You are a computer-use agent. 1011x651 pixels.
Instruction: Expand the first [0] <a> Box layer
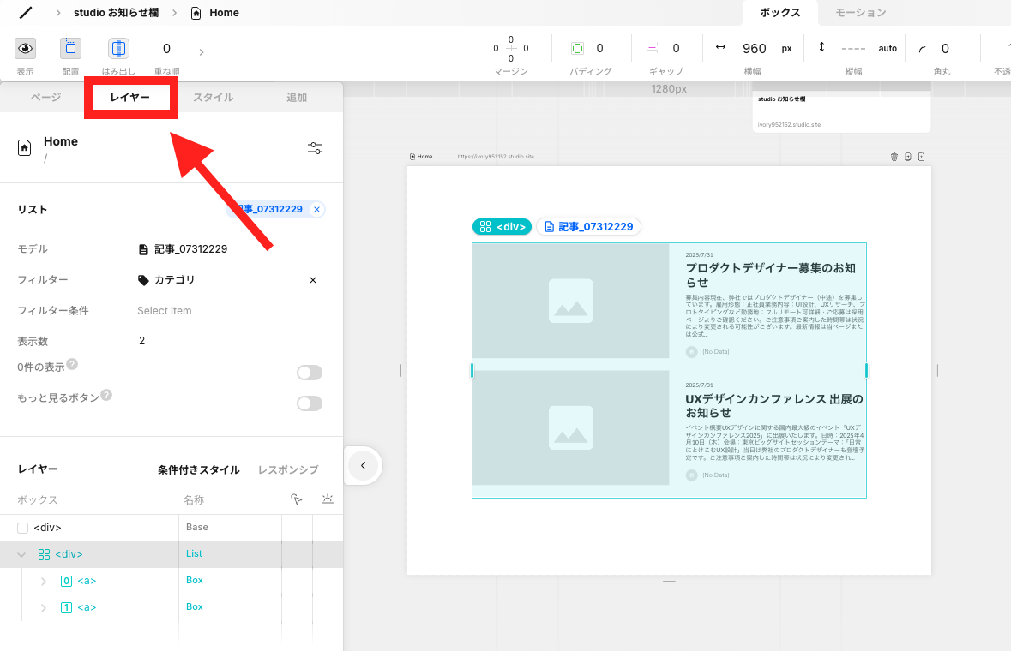(x=43, y=581)
